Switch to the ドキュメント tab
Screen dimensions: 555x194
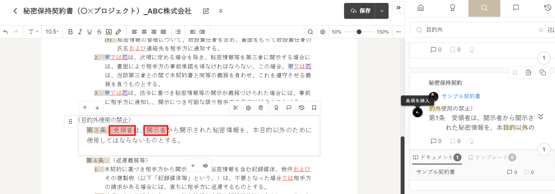(436, 158)
